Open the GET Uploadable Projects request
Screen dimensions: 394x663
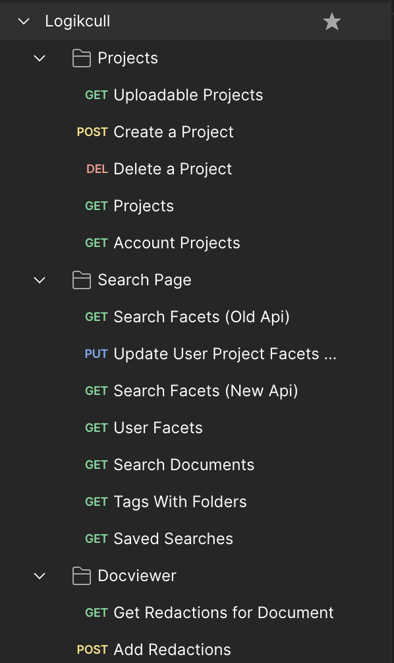point(196,95)
